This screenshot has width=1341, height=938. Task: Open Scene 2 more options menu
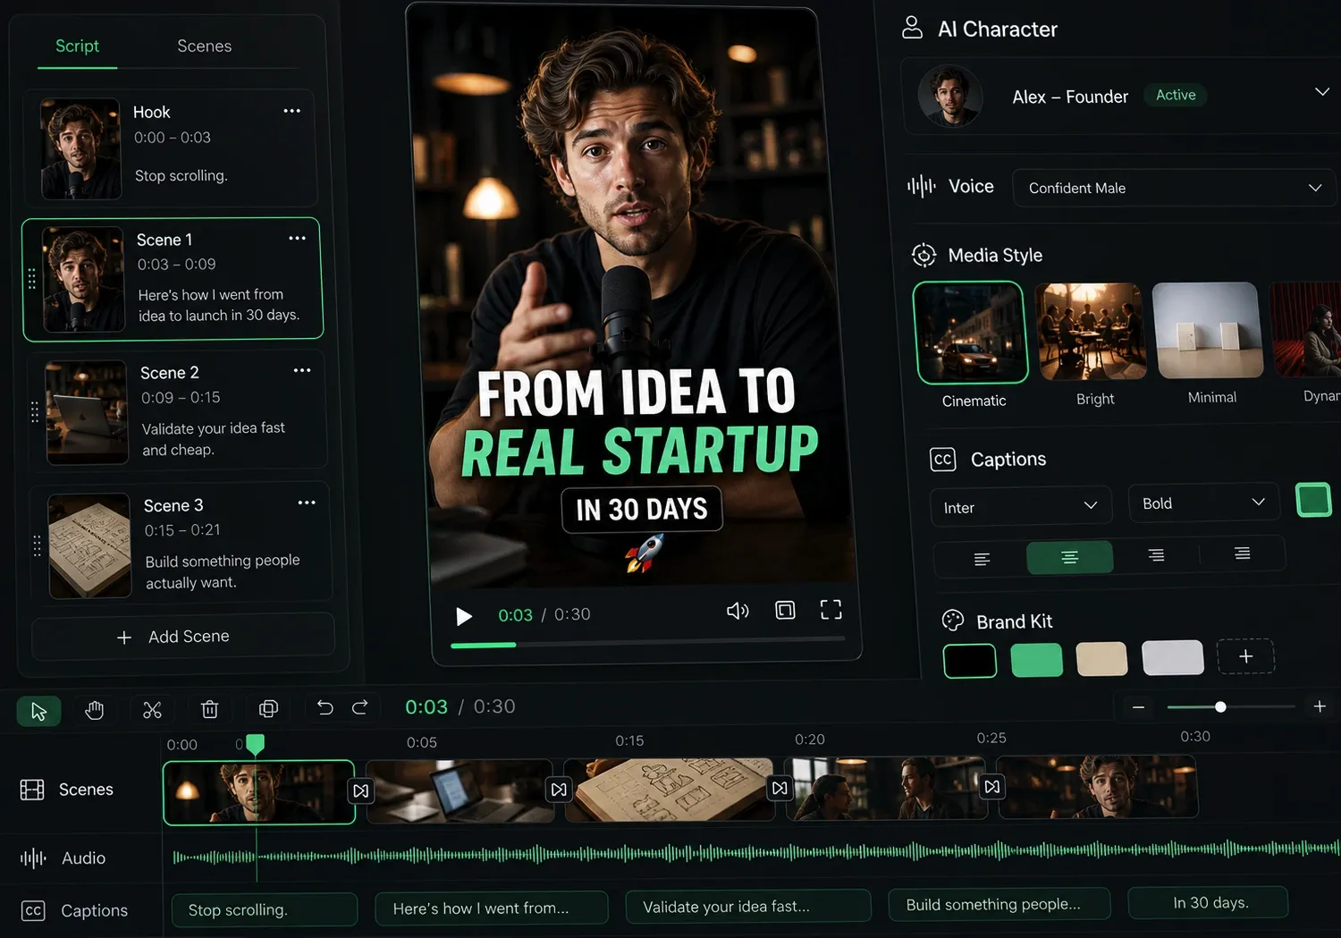[302, 370]
